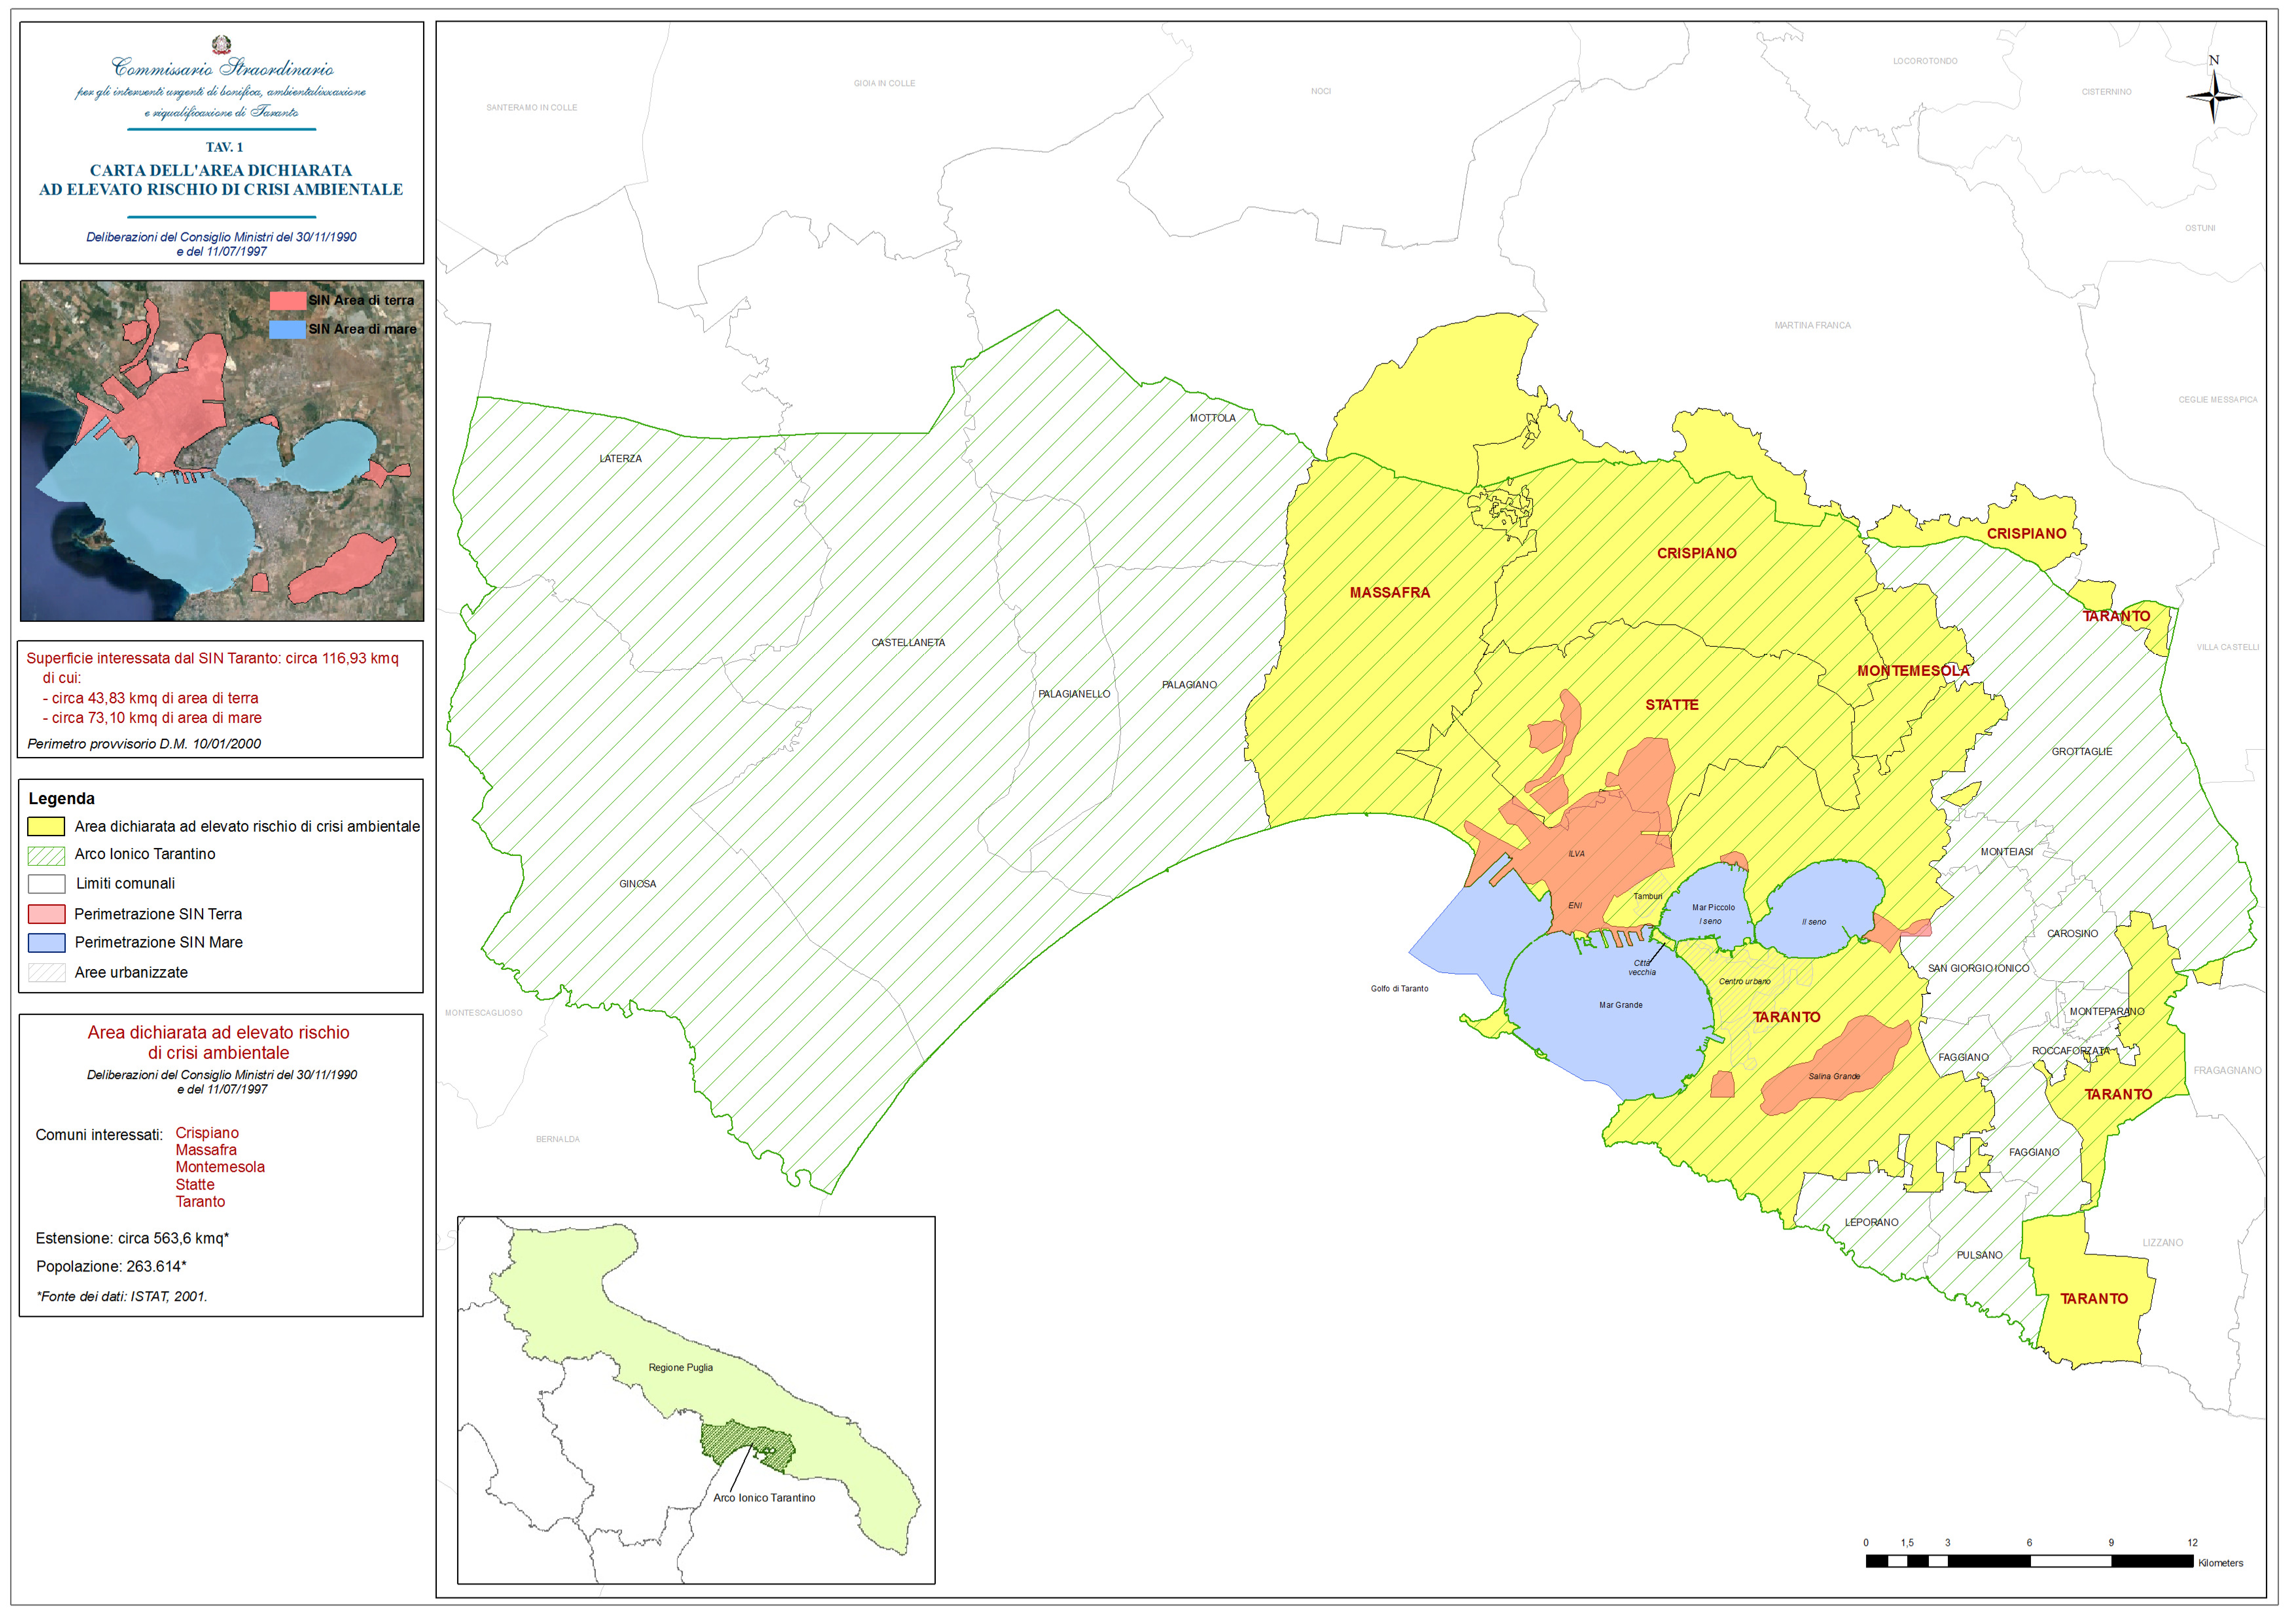This screenshot has height=1624, width=2296.
Task: Click the Popolazione 263.614 text
Action: click(x=111, y=1267)
